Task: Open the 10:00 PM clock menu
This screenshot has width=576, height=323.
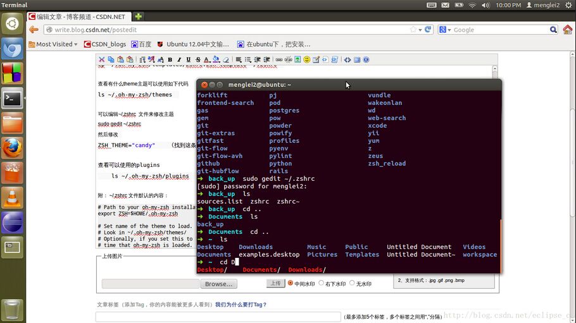Action: (x=508, y=5)
